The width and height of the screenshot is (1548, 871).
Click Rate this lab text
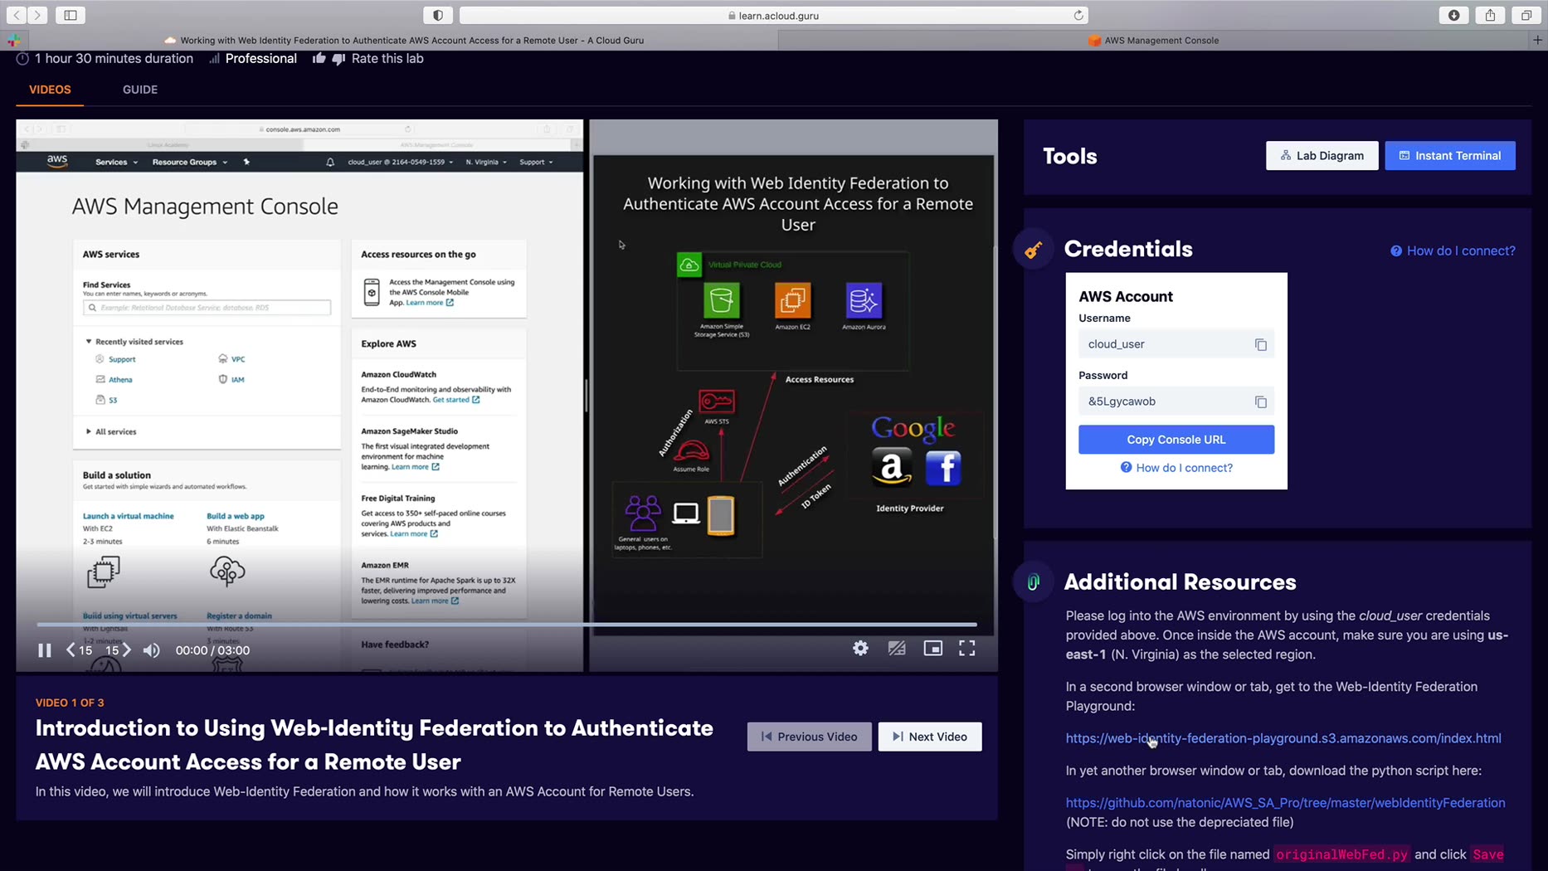tap(387, 58)
